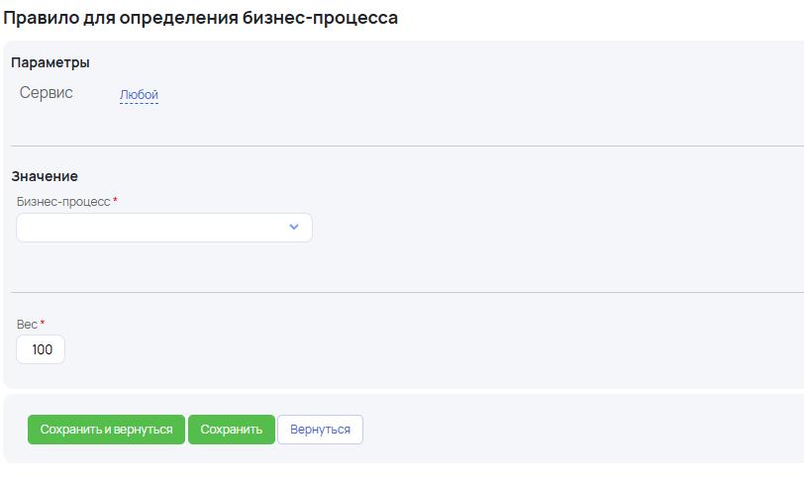
Task: Click the "Сервис" parameter label
Action: (x=47, y=93)
